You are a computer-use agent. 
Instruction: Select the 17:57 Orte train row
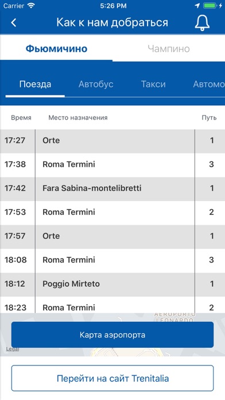tap(113, 236)
